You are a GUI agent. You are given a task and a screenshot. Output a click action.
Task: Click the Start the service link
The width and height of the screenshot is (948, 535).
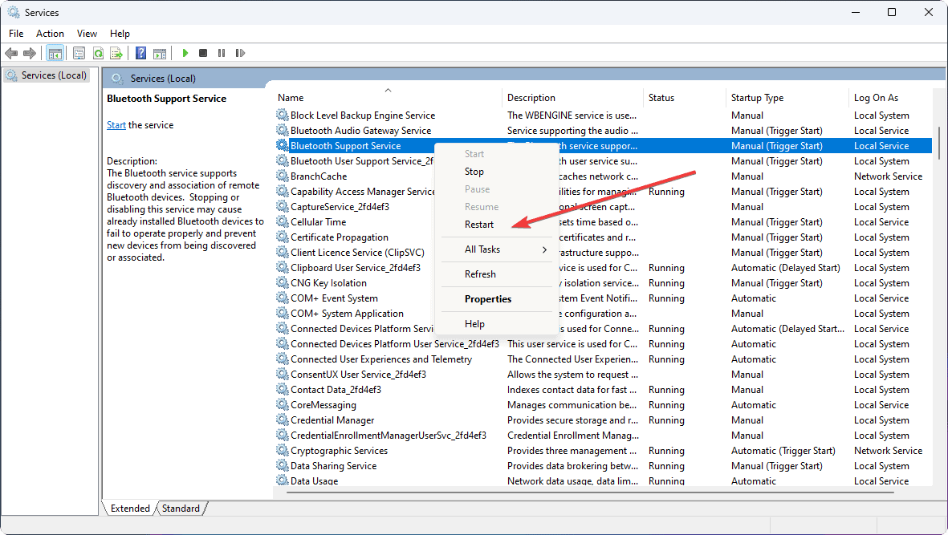pos(116,124)
